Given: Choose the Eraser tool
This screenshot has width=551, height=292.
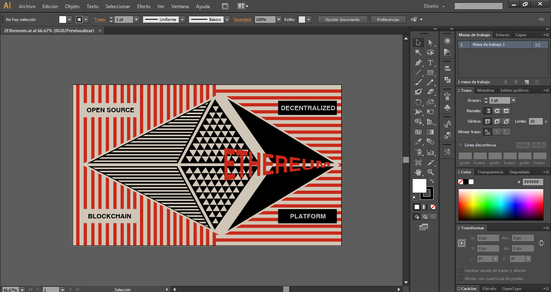Looking at the screenshot, I should (x=430, y=92).
